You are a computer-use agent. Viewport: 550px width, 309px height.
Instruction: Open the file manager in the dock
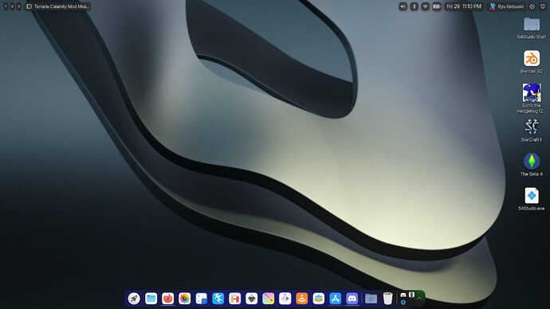(151, 299)
